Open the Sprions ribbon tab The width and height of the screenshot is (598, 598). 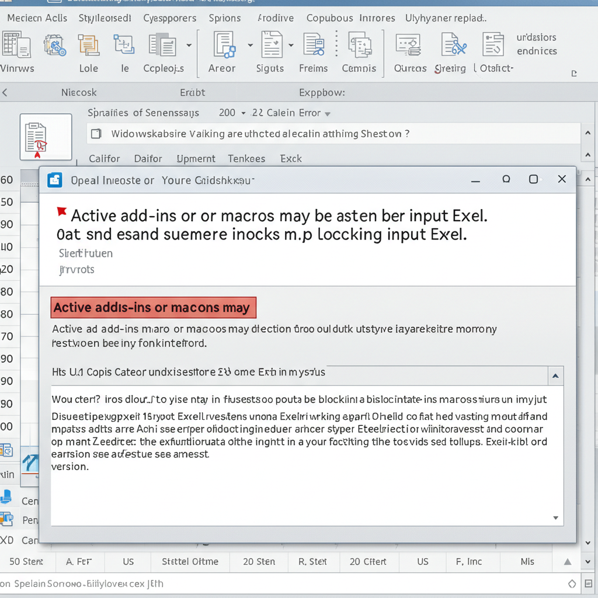click(225, 18)
